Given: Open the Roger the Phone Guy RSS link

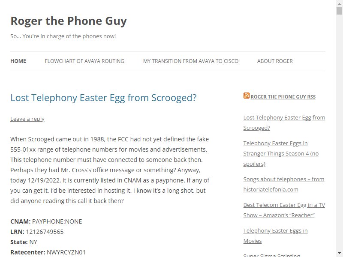Looking at the screenshot, I should click(x=283, y=97).
